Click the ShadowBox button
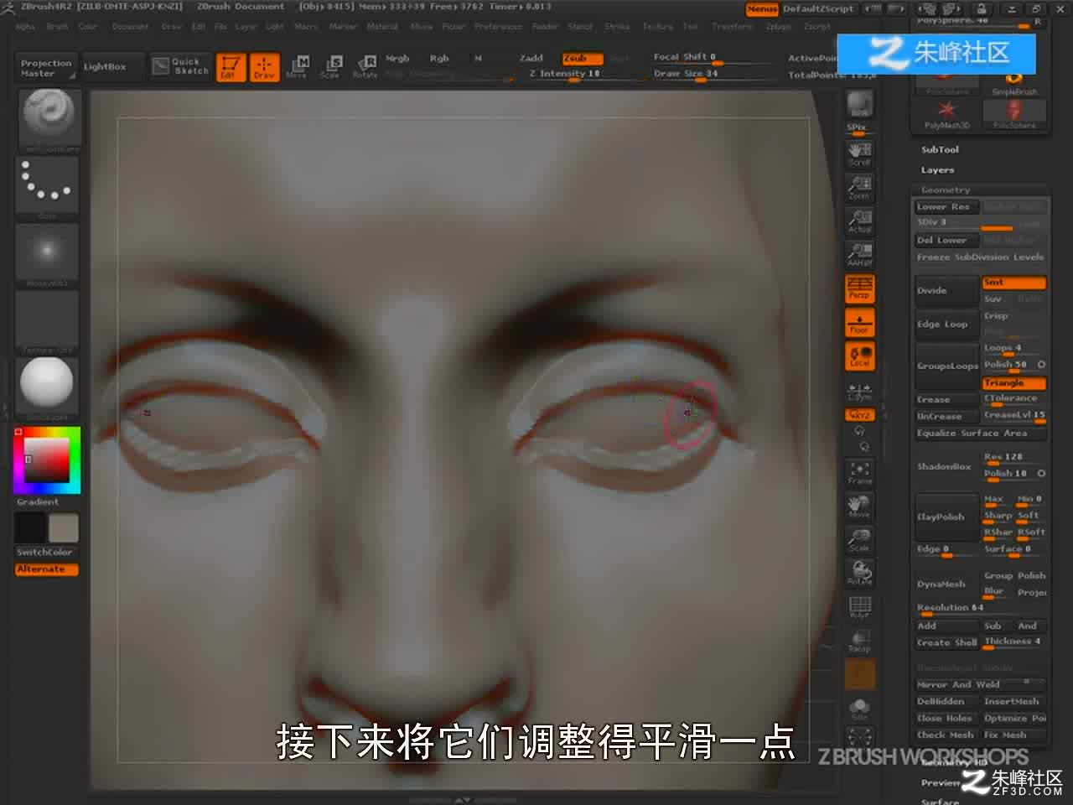This screenshot has width=1073, height=805. click(x=946, y=466)
